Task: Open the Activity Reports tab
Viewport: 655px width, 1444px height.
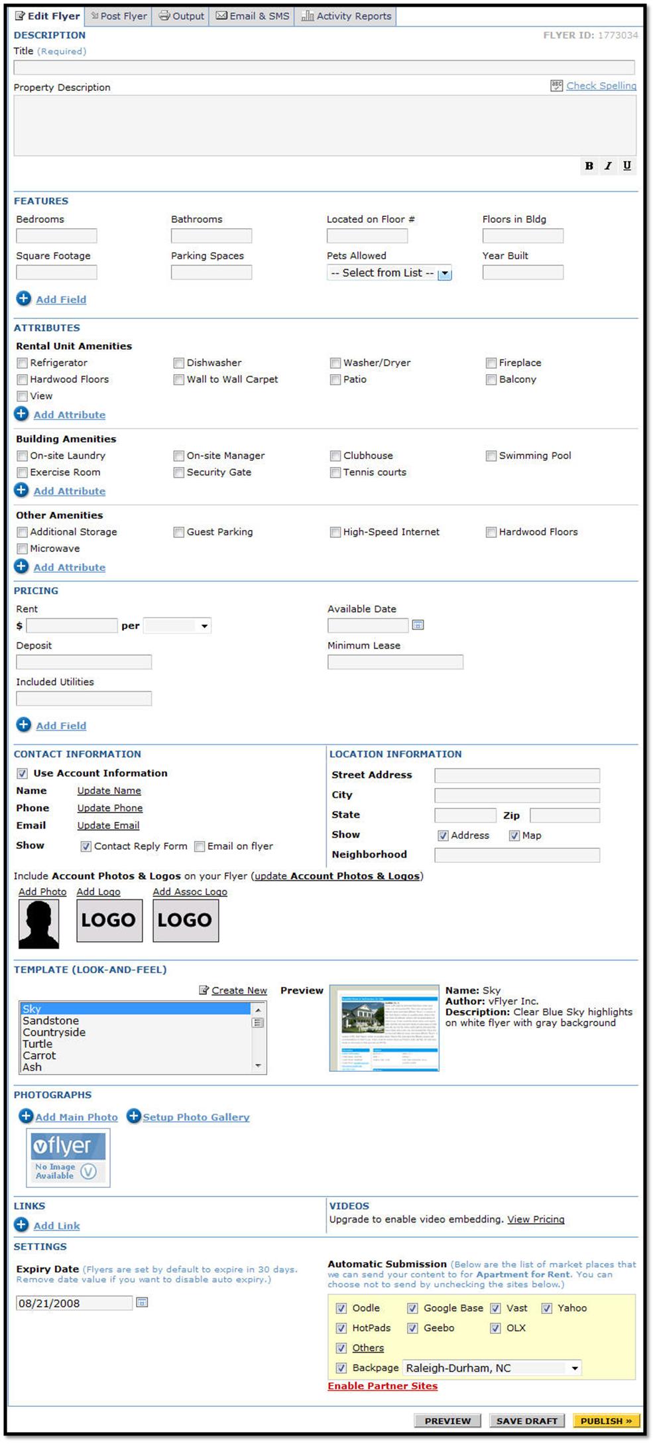Action: (346, 16)
